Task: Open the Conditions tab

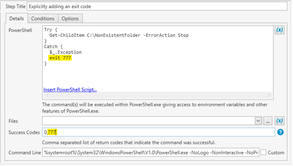Action: pyautogui.click(x=43, y=19)
